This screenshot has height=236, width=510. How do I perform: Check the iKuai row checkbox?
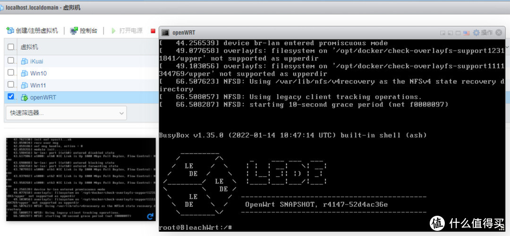[11, 60]
